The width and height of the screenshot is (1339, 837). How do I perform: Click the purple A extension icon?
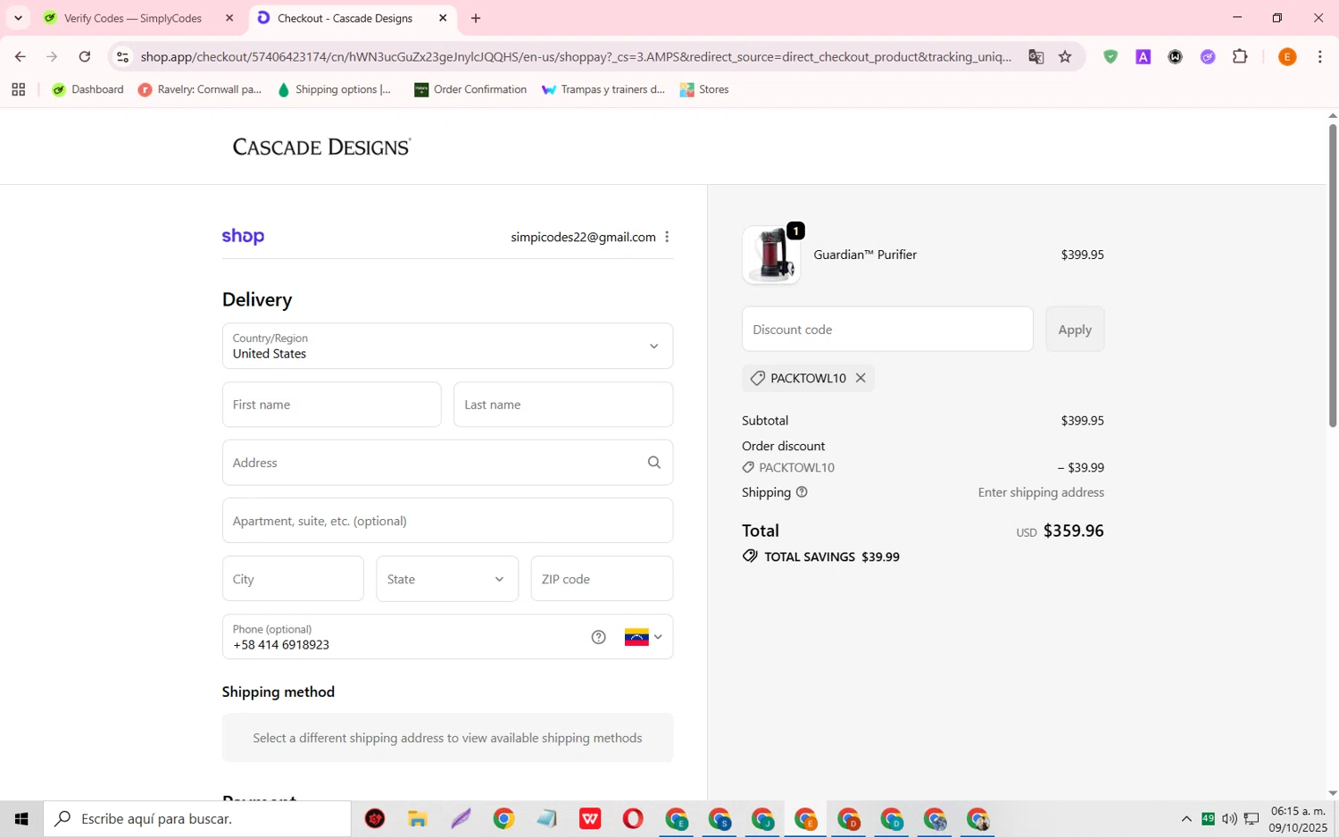point(1143,56)
